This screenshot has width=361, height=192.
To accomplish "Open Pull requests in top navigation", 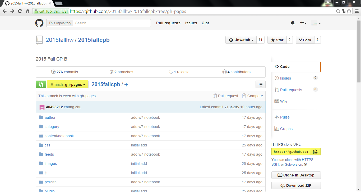I will (x=168, y=23).
